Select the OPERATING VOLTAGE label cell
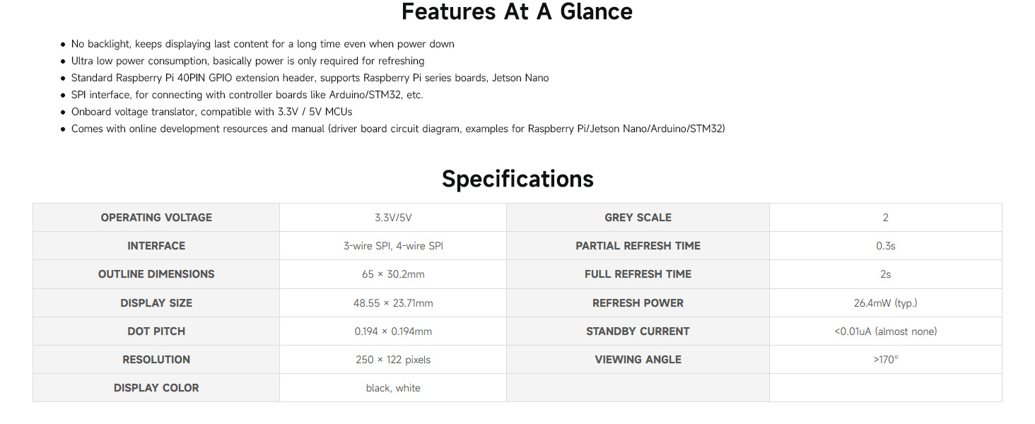Screen dimensions: 1035x424 click(x=156, y=218)
